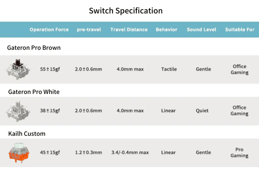This screenshot has width=259, height=182.
Task: Click the Sound Level column header
Action: [202, 29]
